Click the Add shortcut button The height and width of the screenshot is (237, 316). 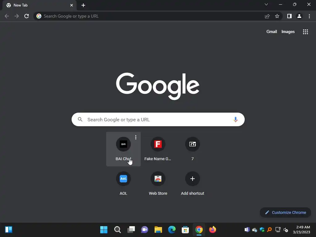point(193,183)
